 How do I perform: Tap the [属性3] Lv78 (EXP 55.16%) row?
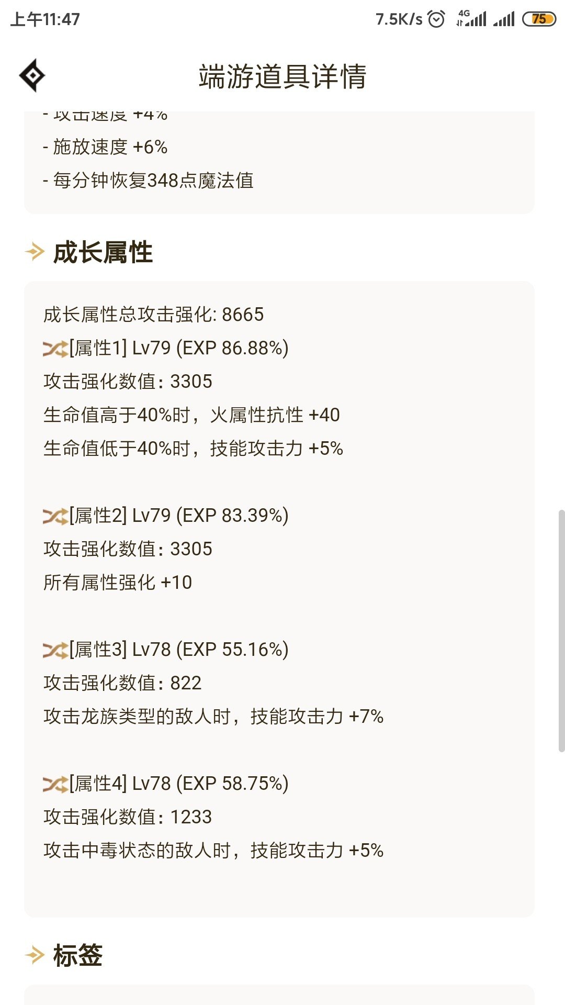click(x=166, y=650)
